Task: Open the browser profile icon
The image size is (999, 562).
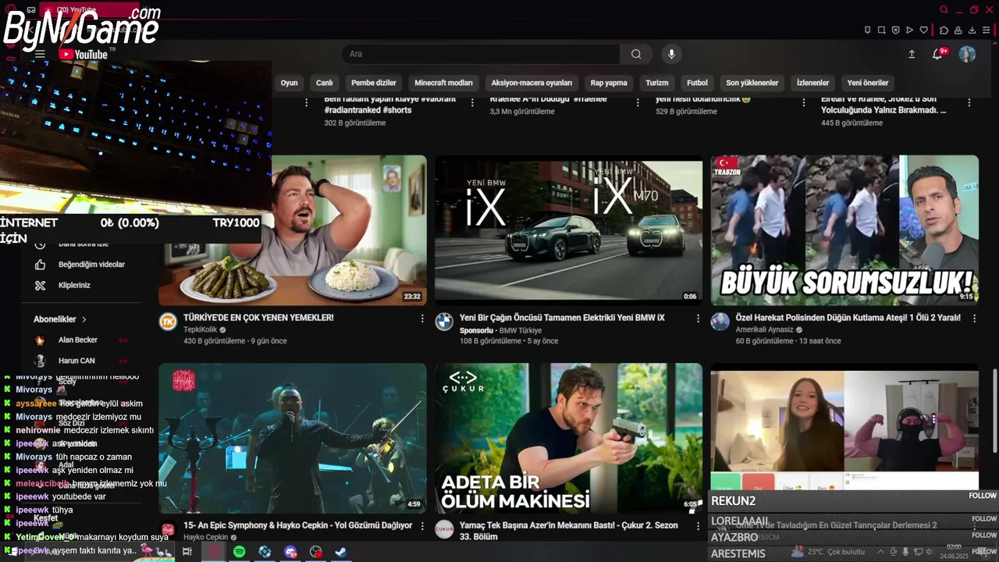Action: pos(958,30)
